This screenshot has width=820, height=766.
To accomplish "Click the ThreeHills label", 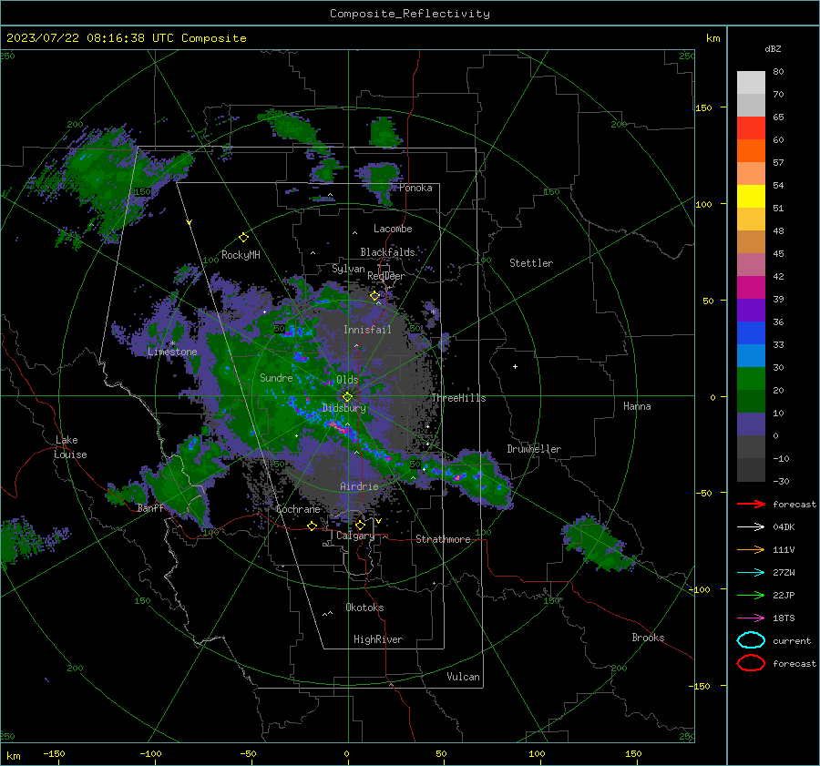I will [458, 398].
